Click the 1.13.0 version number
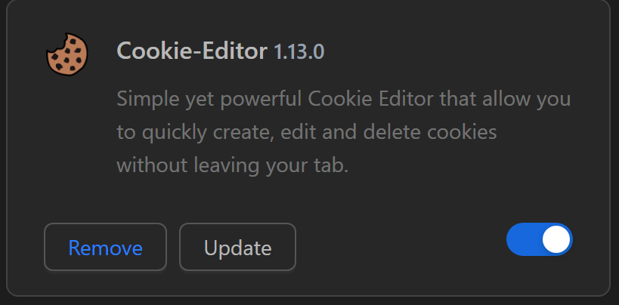 point(299,52)
